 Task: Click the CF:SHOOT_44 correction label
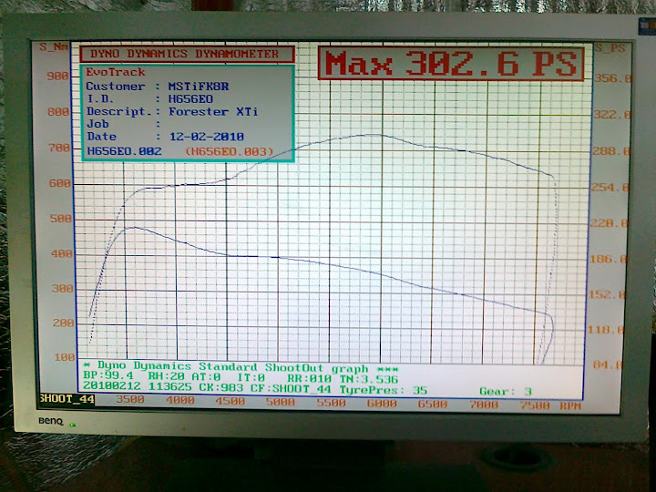point(291,389)
